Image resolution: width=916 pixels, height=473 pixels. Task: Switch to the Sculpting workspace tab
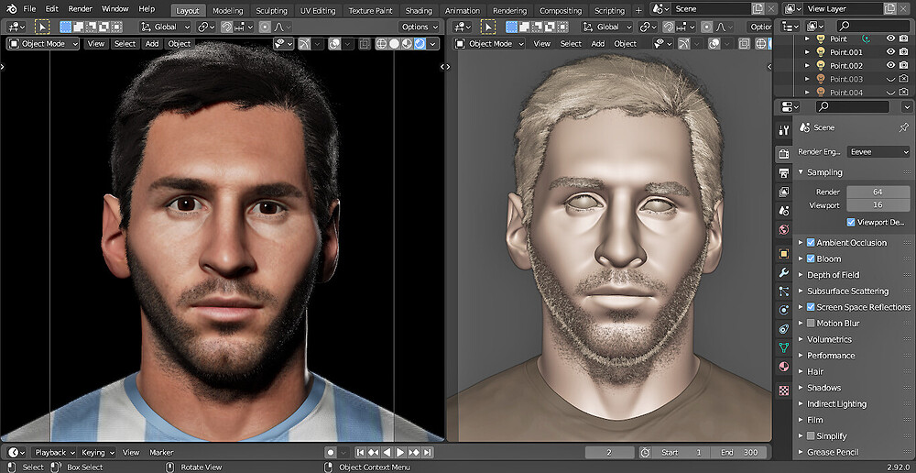click(271, 10)
